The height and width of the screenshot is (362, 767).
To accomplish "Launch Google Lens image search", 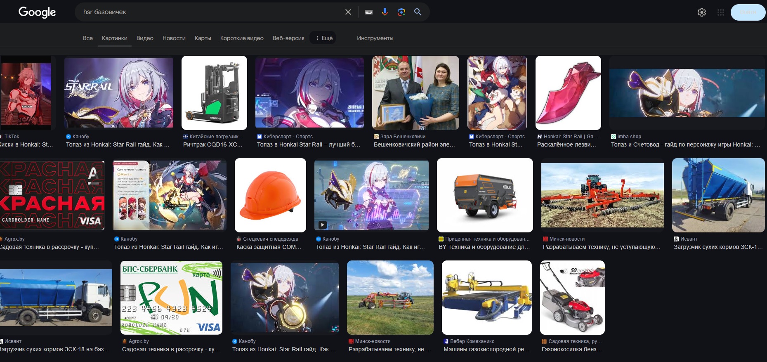I will (401, 12).
